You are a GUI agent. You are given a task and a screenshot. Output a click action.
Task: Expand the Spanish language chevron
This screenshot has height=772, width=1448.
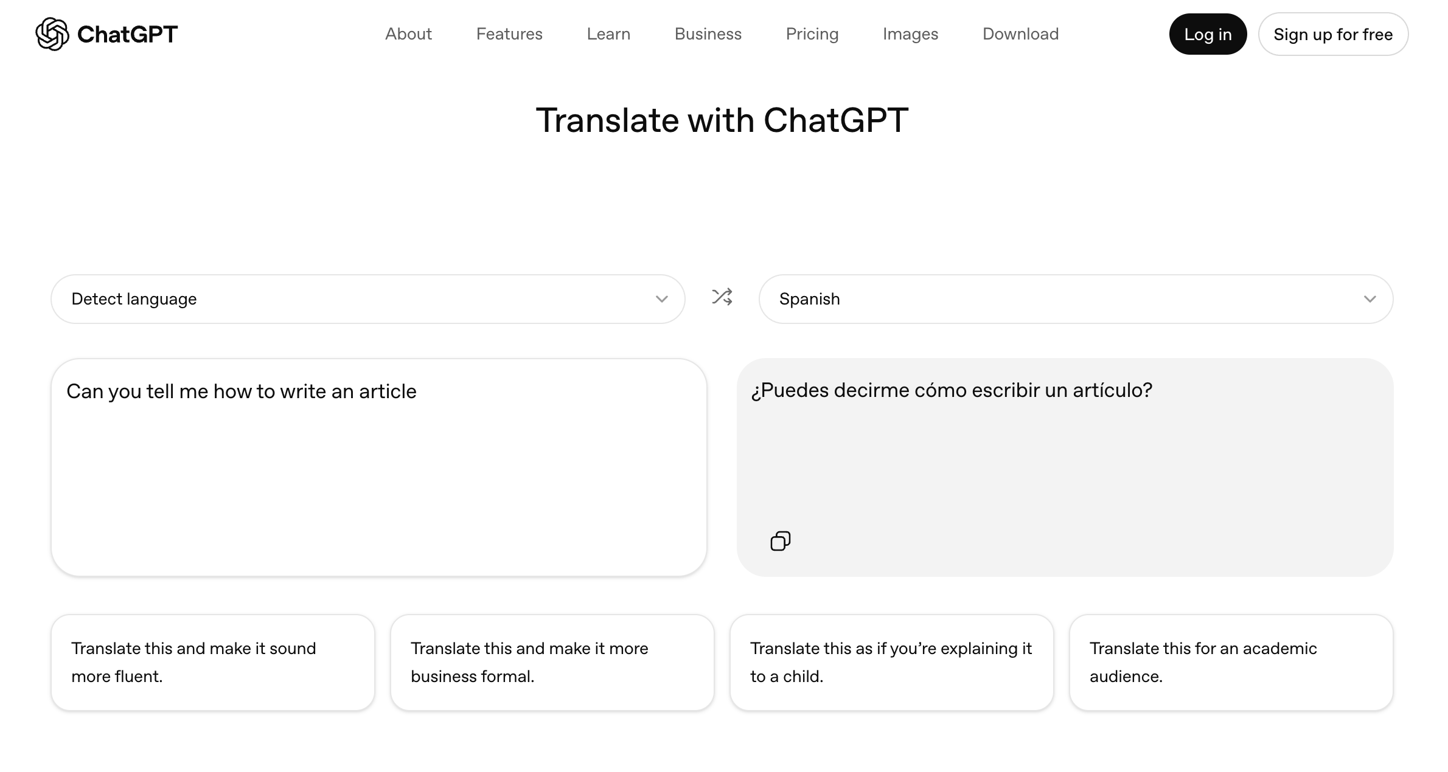click(x=1370, y=299)
